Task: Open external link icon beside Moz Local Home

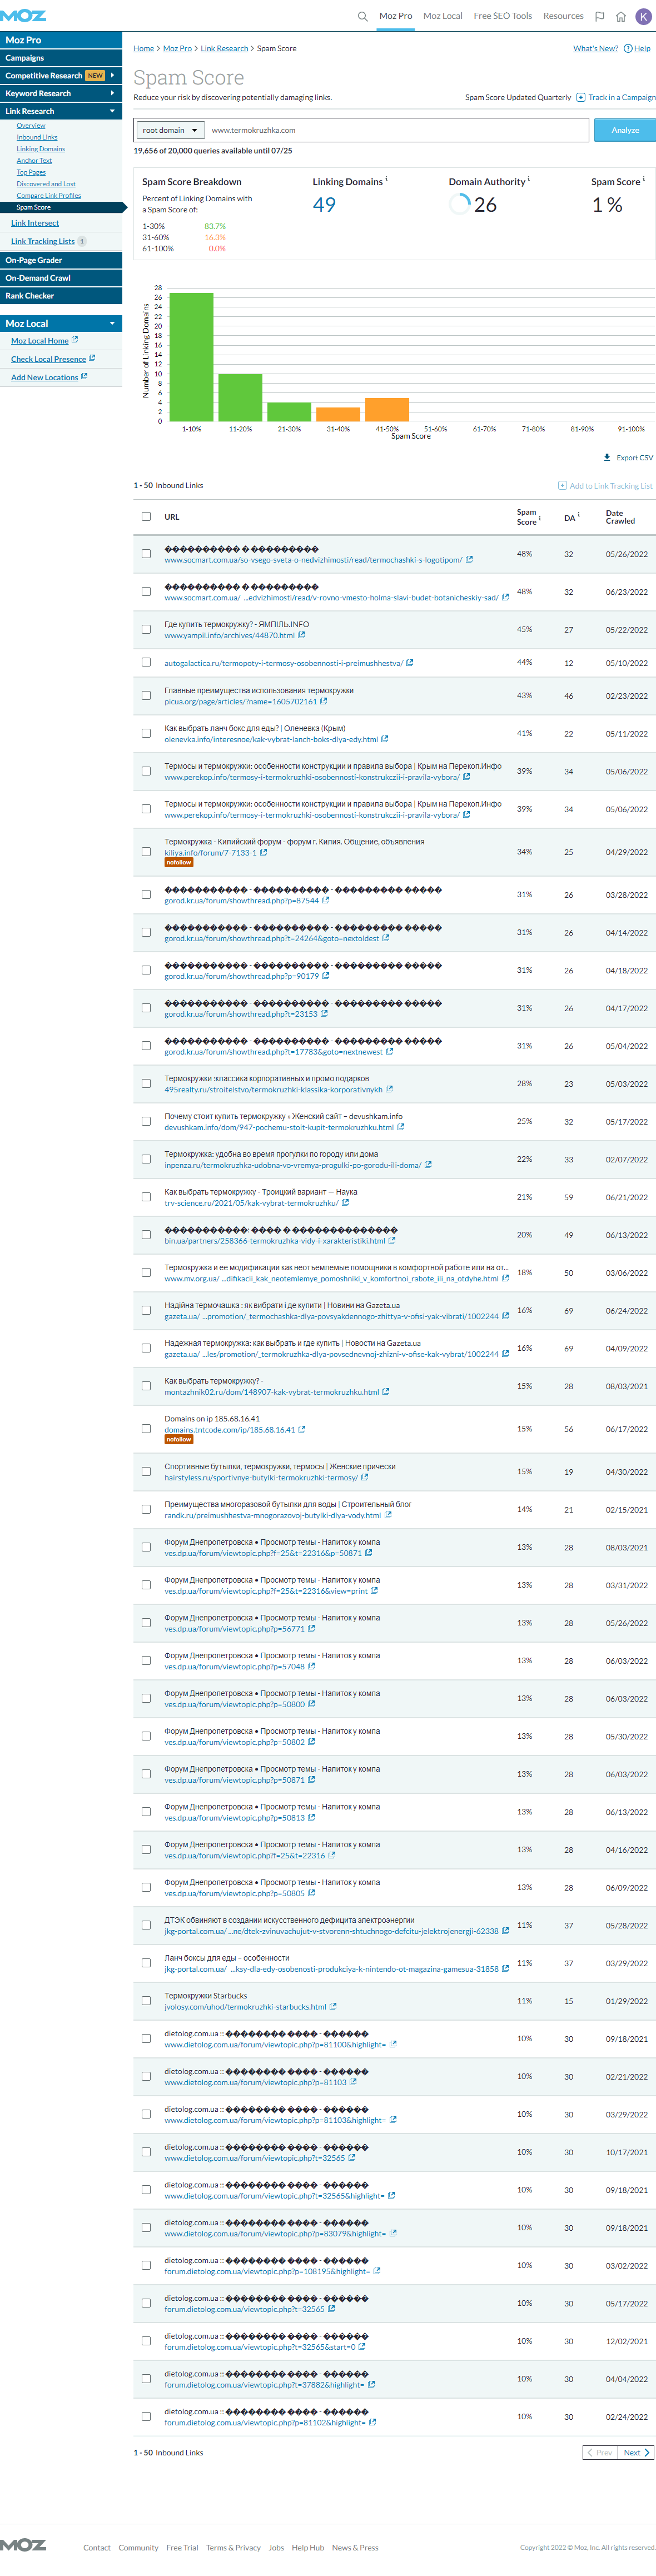Action: point(75,340)
